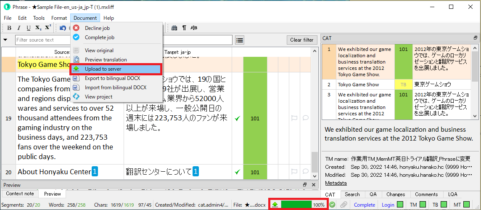
Task: Toggle the pilcrow hidden characters icon
Action: [184, 28]
